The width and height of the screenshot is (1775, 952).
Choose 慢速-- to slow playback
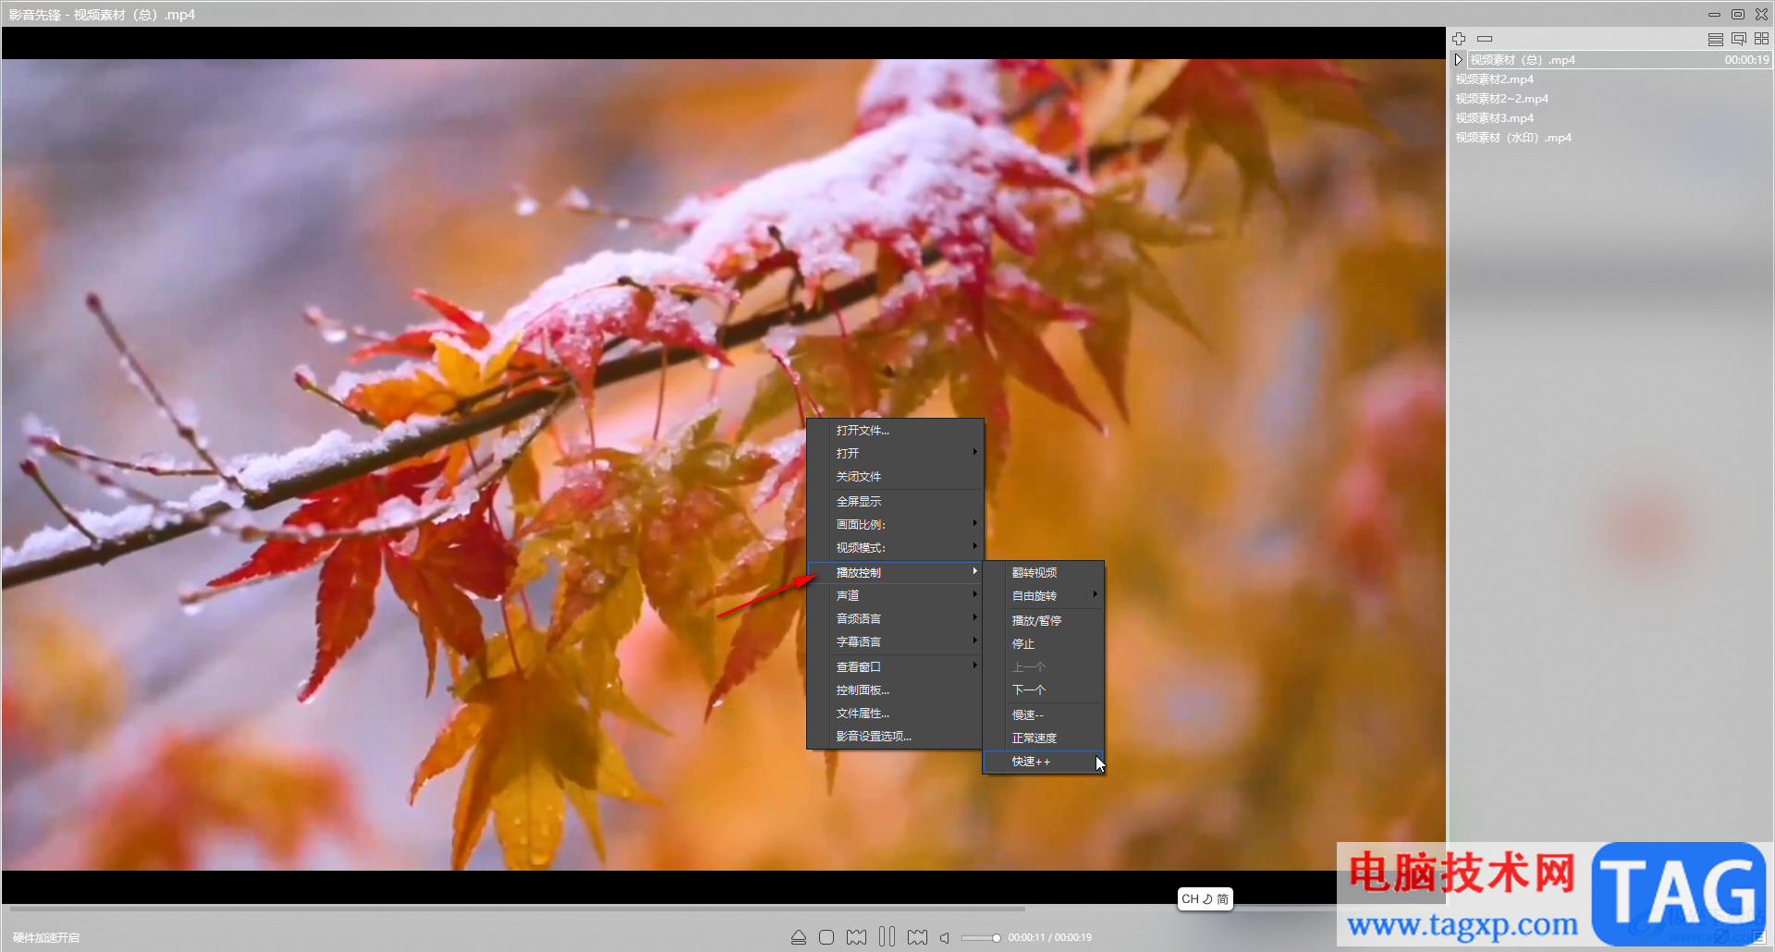tap(1044, 715)
